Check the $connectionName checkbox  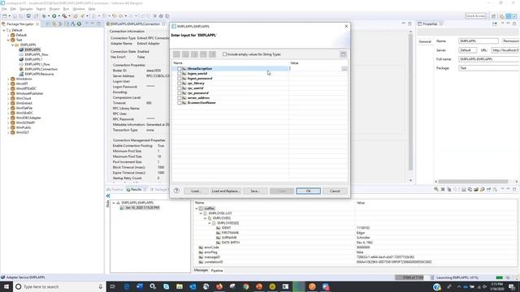coord(179,103)
